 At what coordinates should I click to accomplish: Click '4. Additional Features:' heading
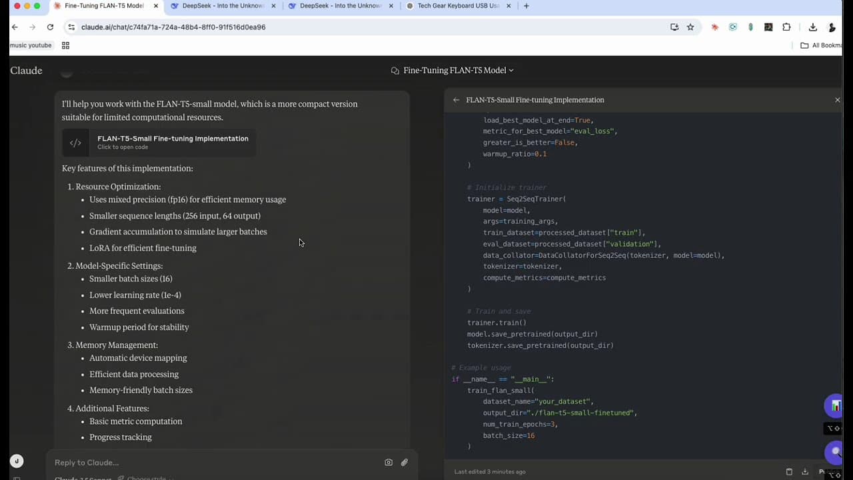[x=108, y=409]
